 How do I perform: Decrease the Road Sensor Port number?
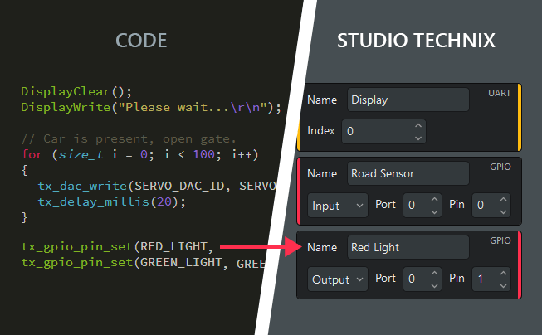point(434,212)
